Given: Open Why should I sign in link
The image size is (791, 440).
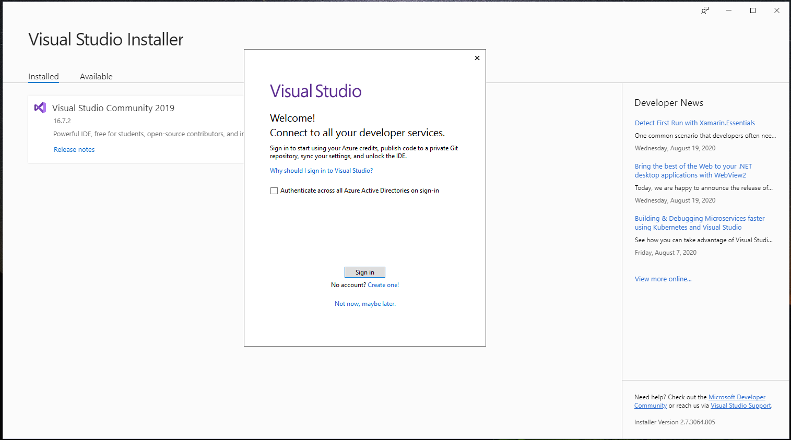Looking at the screenshot, I should tap(321, 171).
